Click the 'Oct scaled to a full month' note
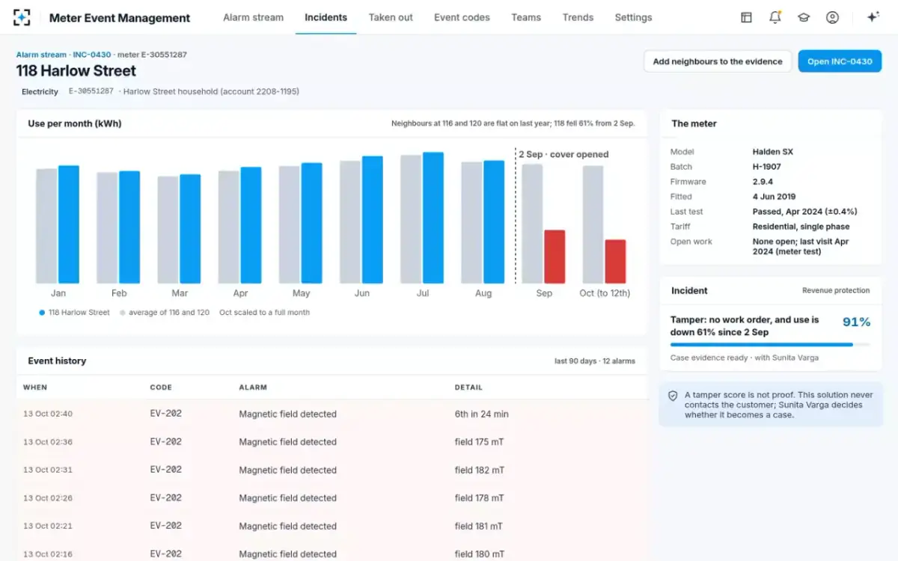Screen dimensions: 898x561 264,313
